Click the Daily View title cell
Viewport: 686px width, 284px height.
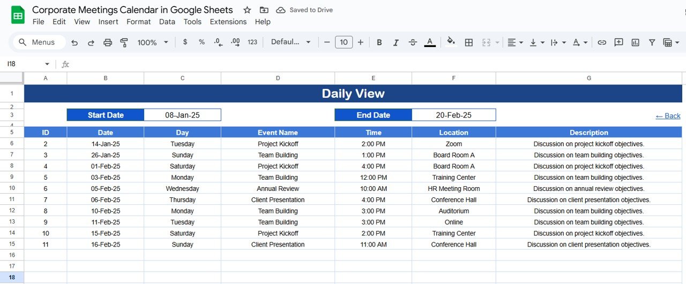pos(353,94)
